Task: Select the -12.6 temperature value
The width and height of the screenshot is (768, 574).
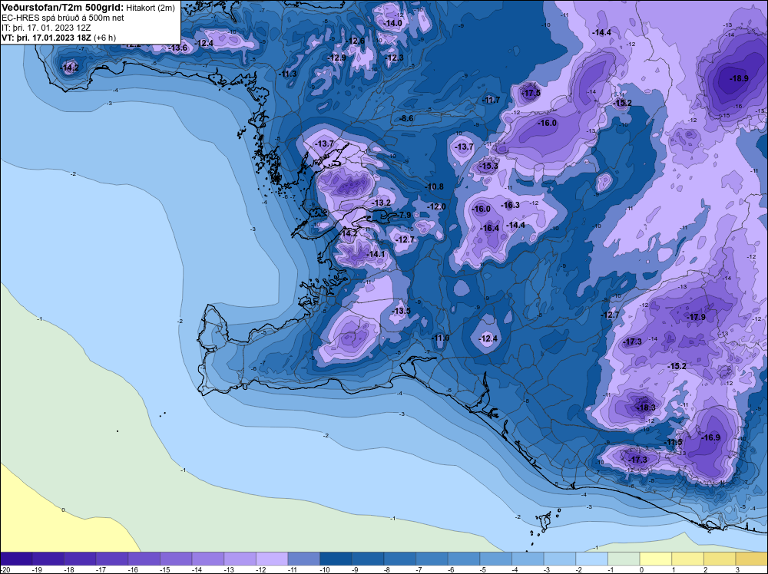Action: [x=355, y=41]
